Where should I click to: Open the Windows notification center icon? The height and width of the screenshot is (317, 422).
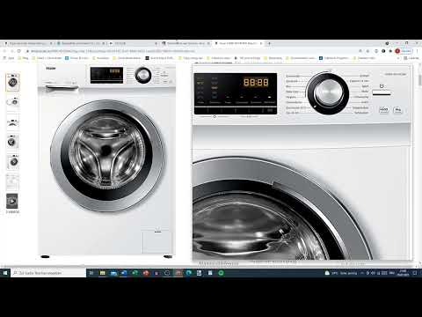tap(415, 273)
